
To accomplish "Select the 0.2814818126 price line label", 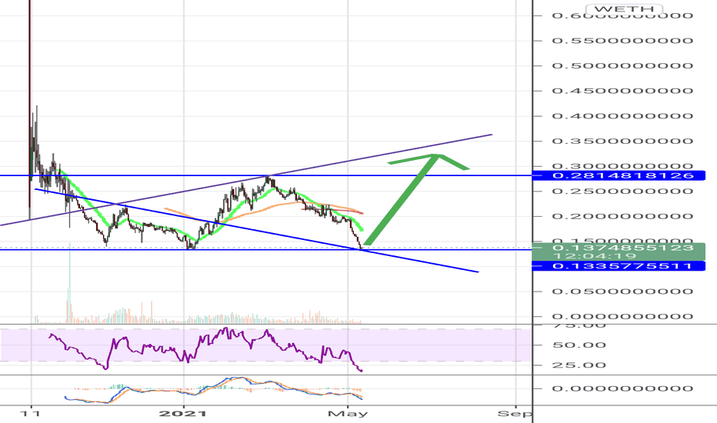I will pos(619,175).
